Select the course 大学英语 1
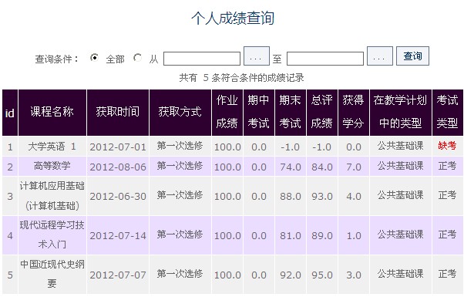This screenshot has width=464, height=297. [52, 147]
